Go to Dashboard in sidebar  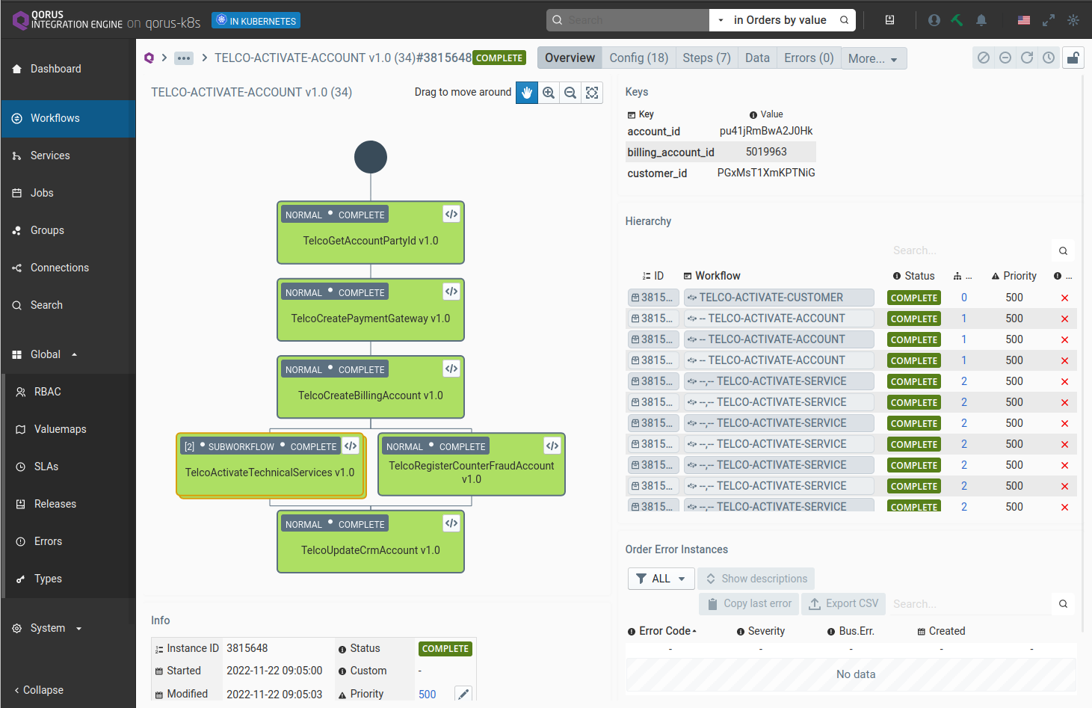[x=68, y=69]
